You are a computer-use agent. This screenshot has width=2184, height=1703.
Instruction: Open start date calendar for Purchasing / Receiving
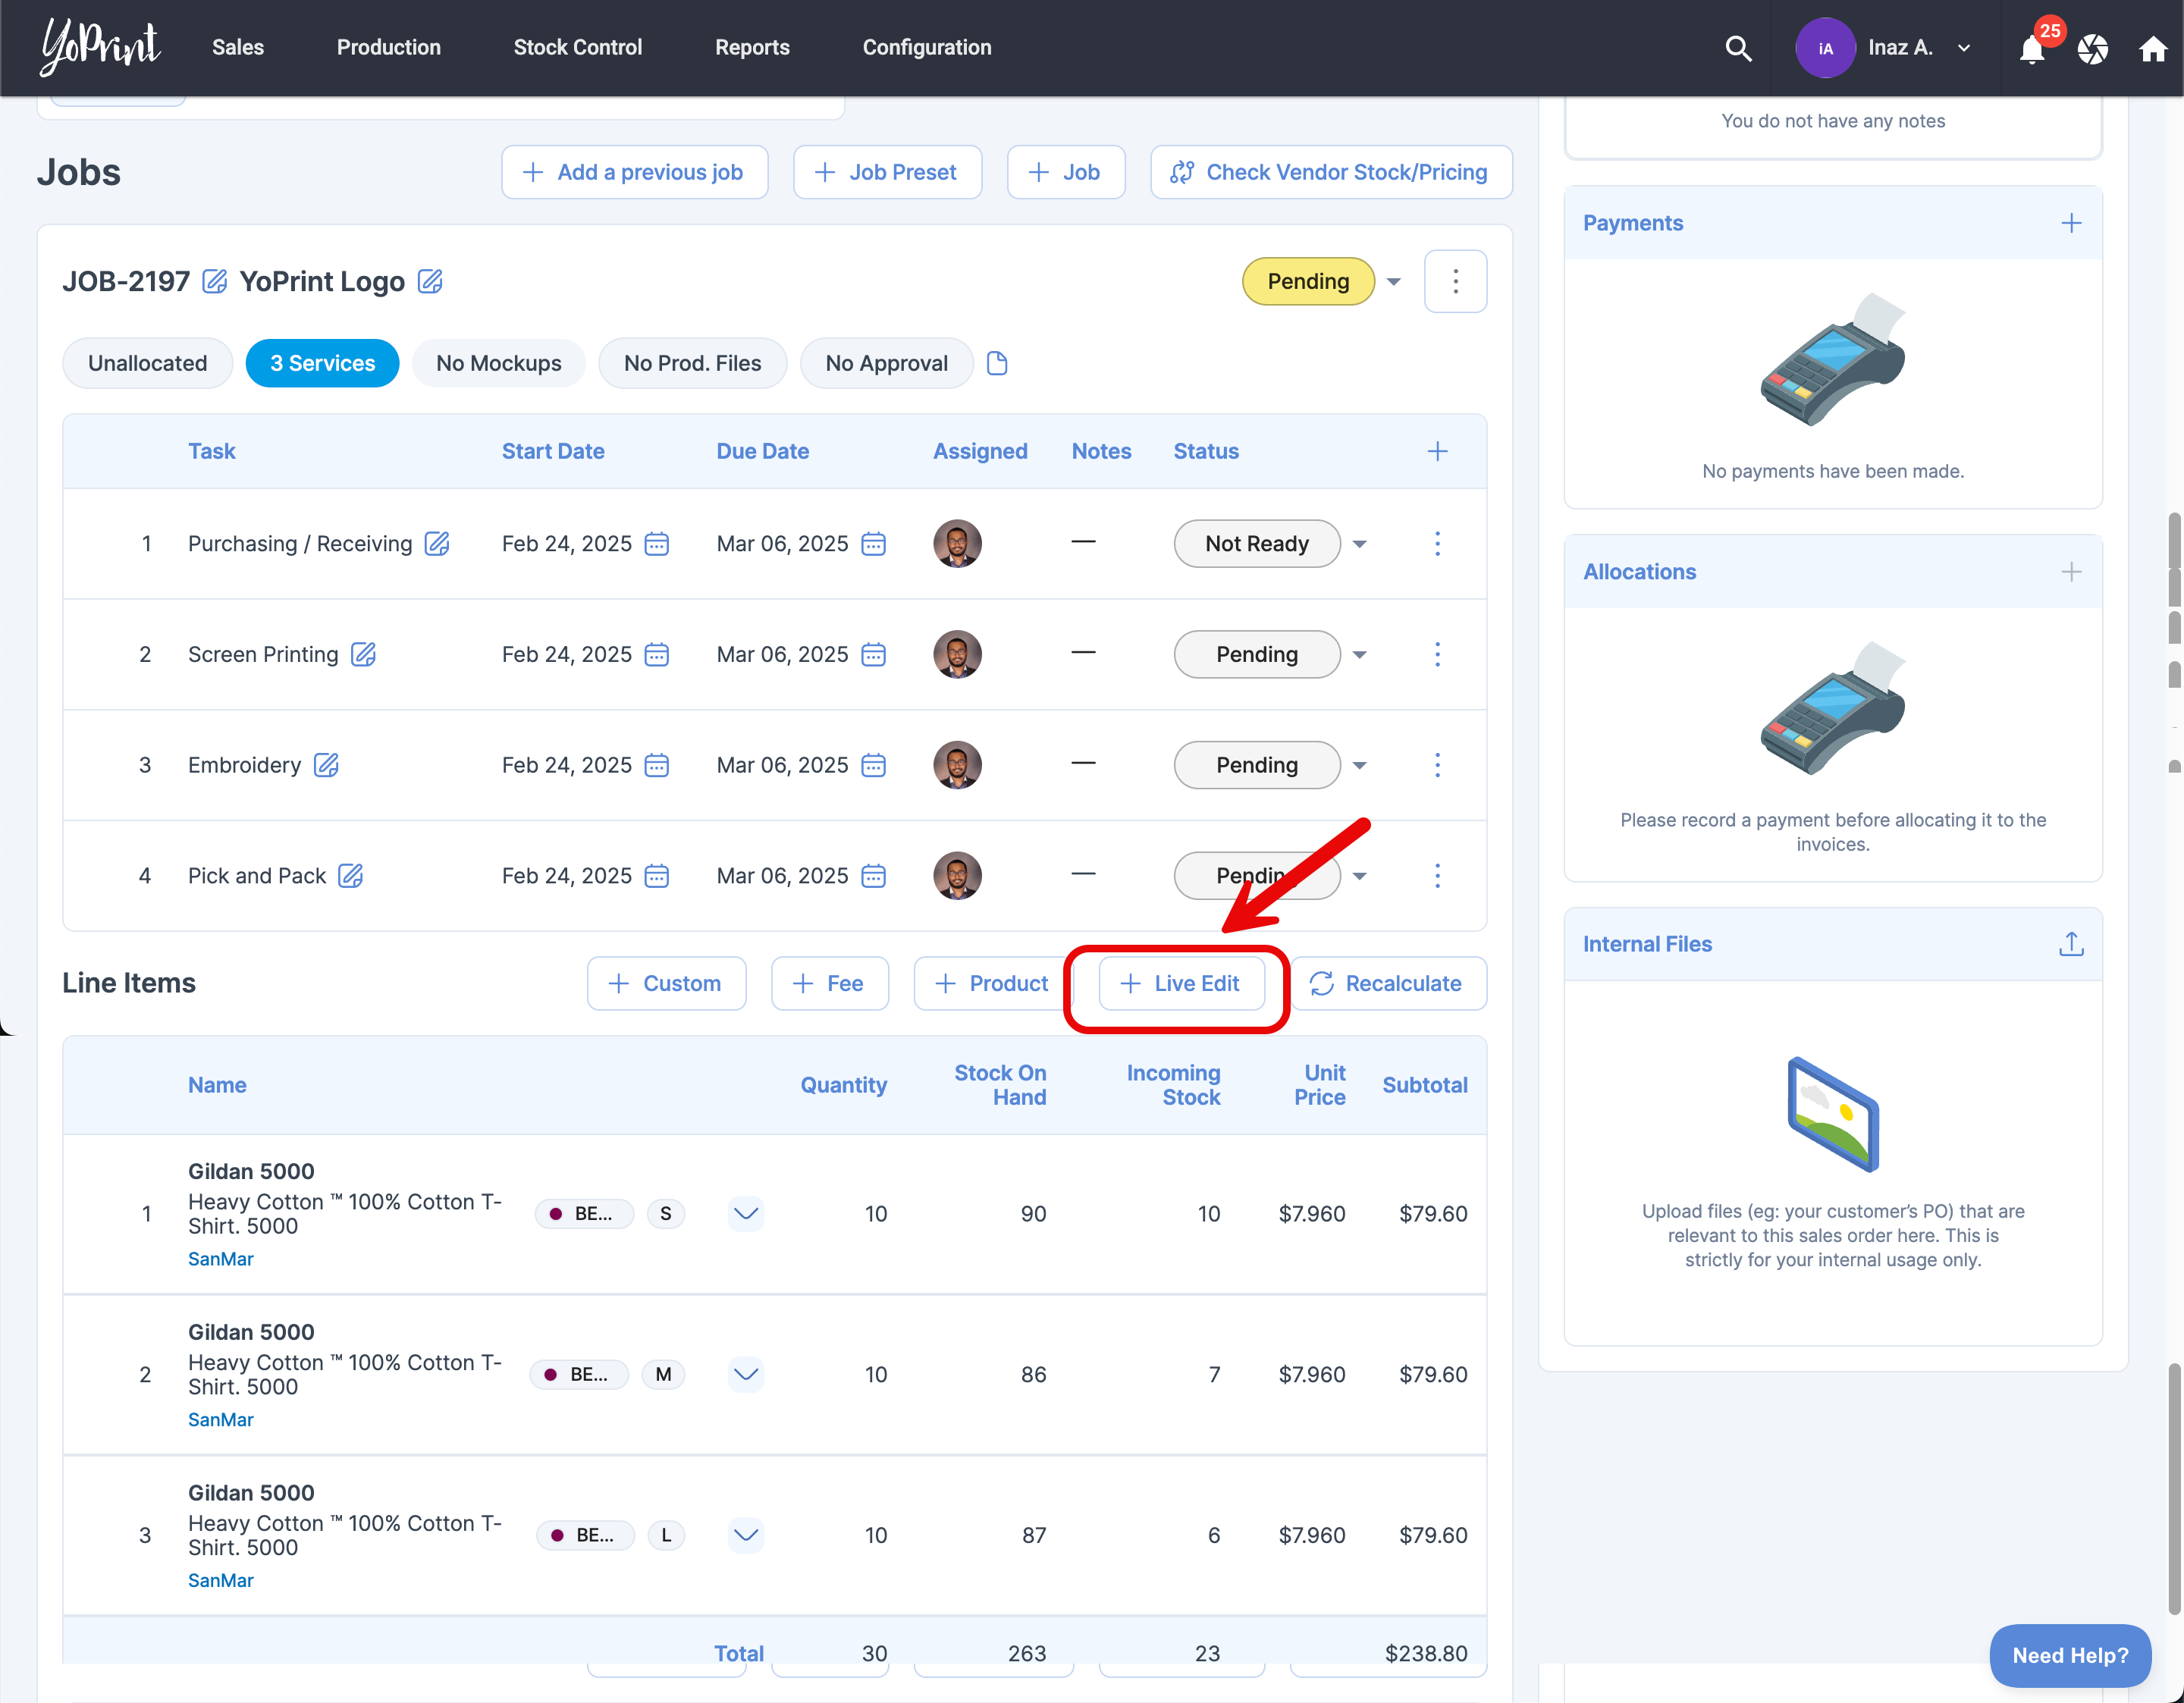(657, 543)
